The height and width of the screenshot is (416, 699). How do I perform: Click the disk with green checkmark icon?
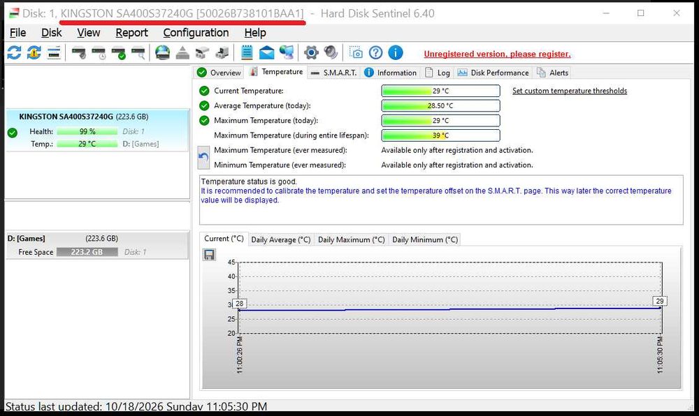(119, 53)
